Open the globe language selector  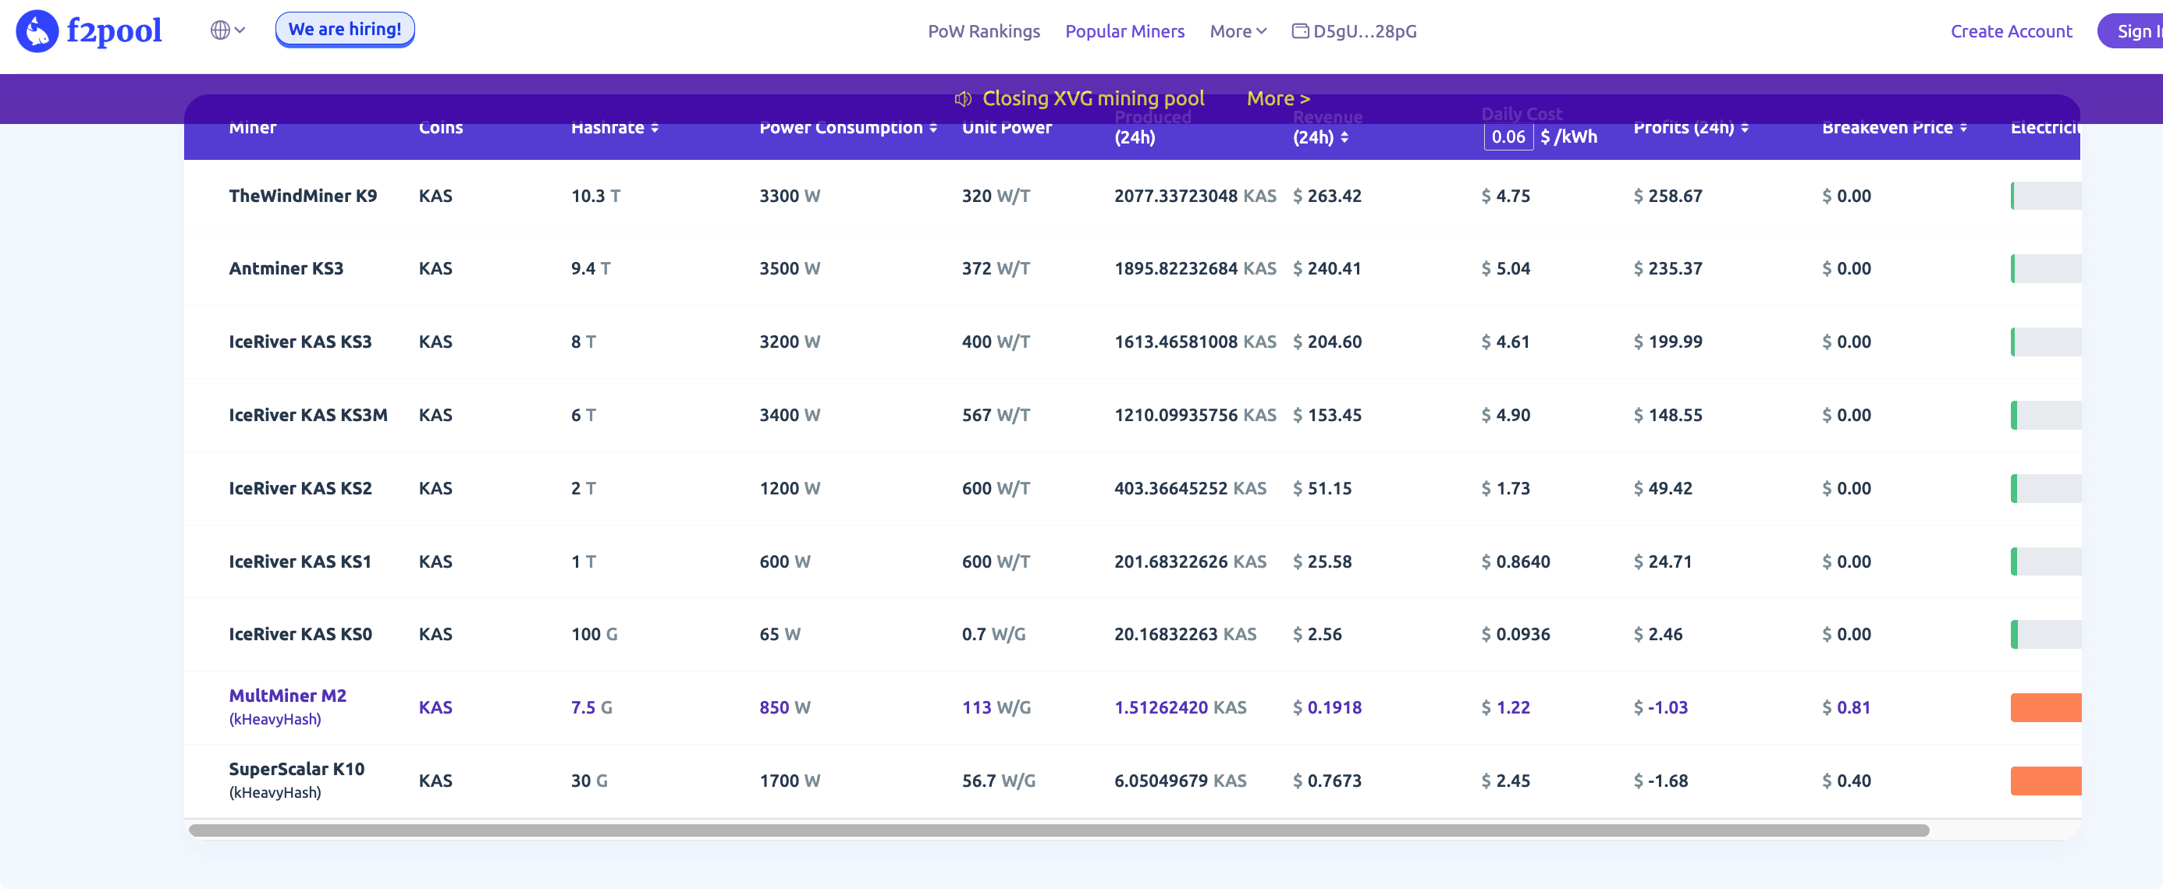tap(227, 30)
